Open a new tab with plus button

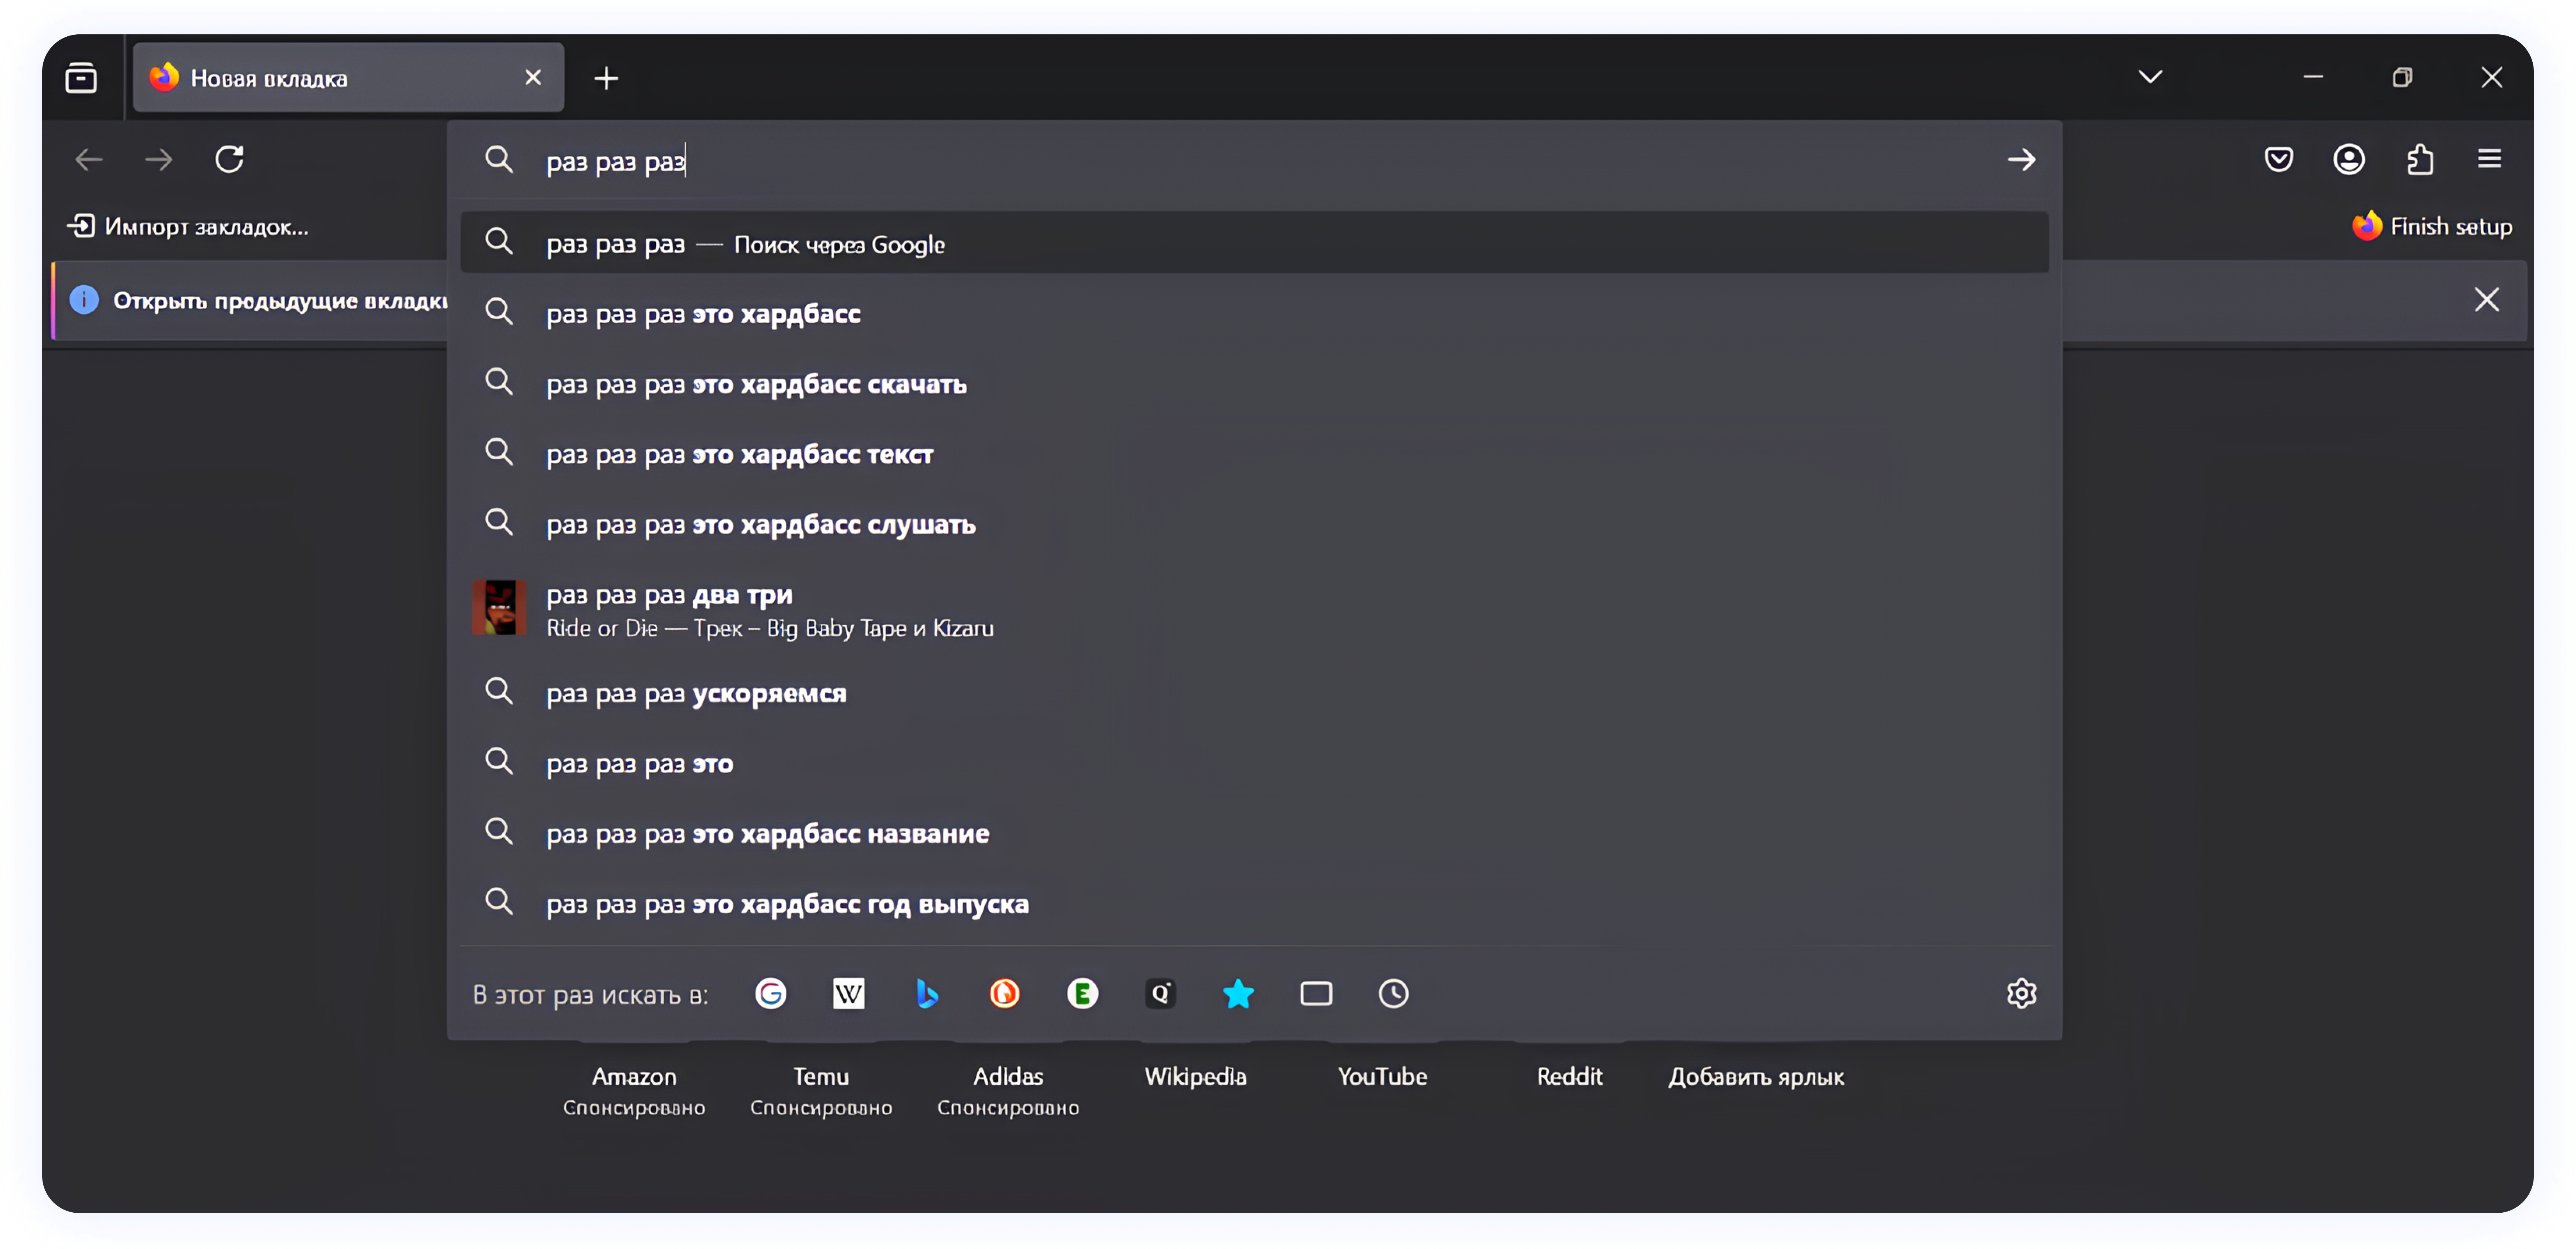point(606,78)
